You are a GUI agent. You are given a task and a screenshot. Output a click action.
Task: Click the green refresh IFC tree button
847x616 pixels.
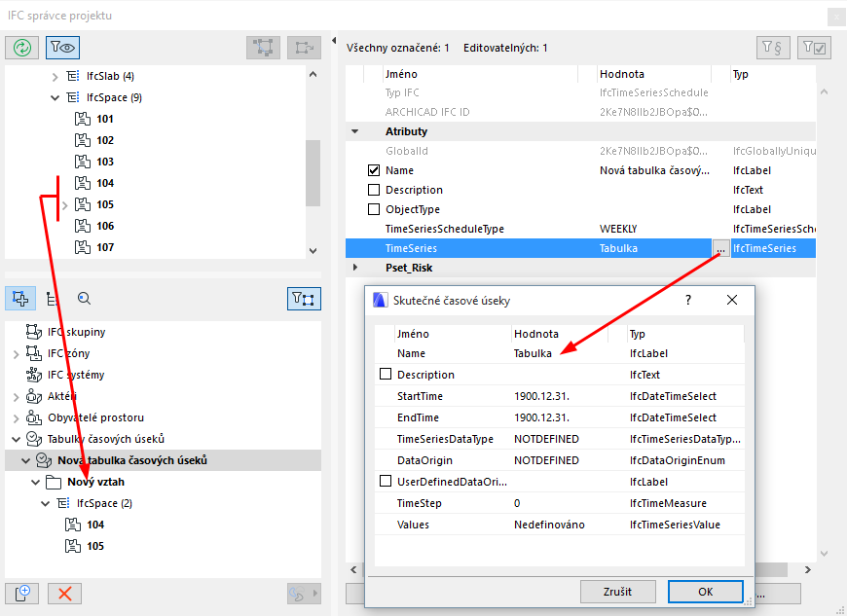tap(22, 48)
